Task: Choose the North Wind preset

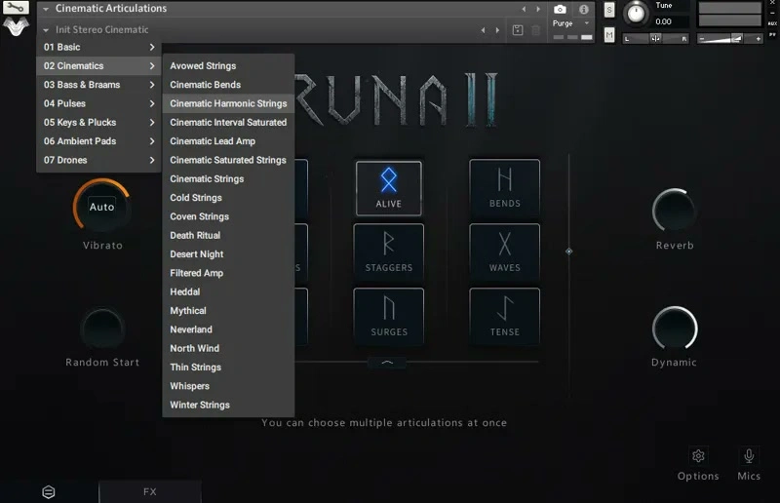Action: click(x=228, y=348)
